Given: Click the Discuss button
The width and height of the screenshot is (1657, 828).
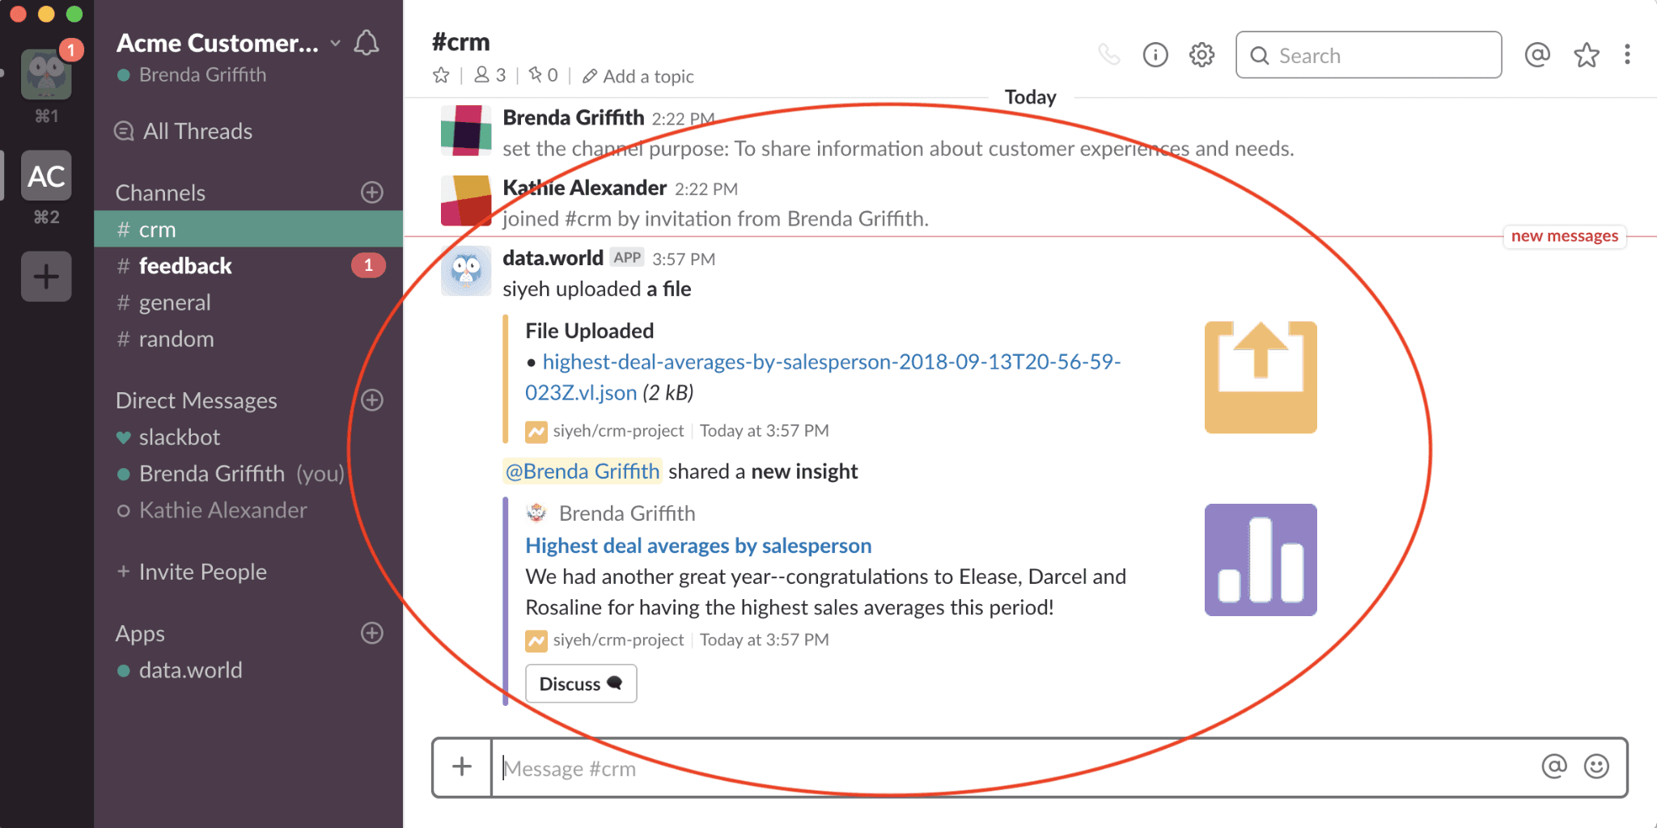Looking at the screenshot, I should [x=581, y=684].
